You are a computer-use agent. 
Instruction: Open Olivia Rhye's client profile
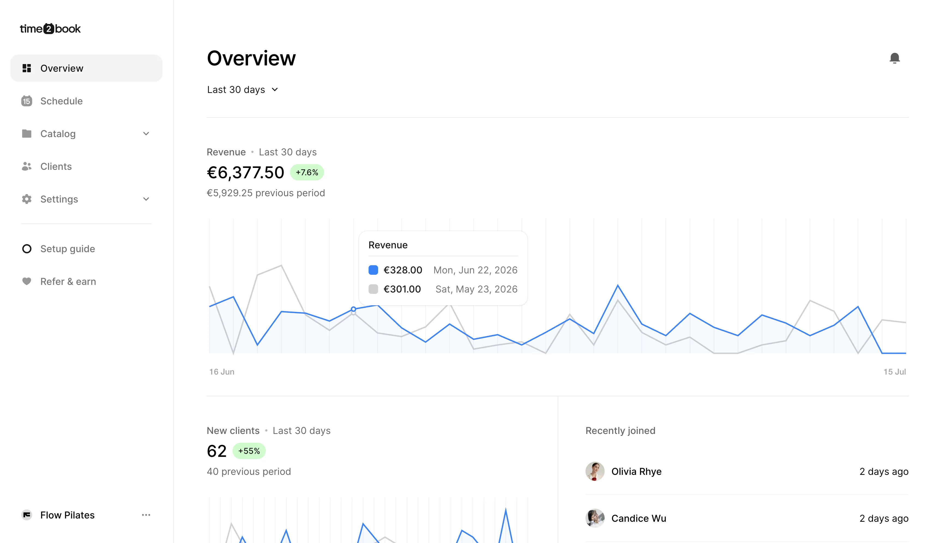pos(637,471)
